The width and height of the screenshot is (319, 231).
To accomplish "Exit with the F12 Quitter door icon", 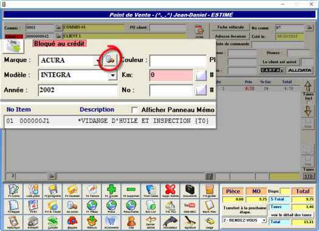I will click(x=210, y=191).
